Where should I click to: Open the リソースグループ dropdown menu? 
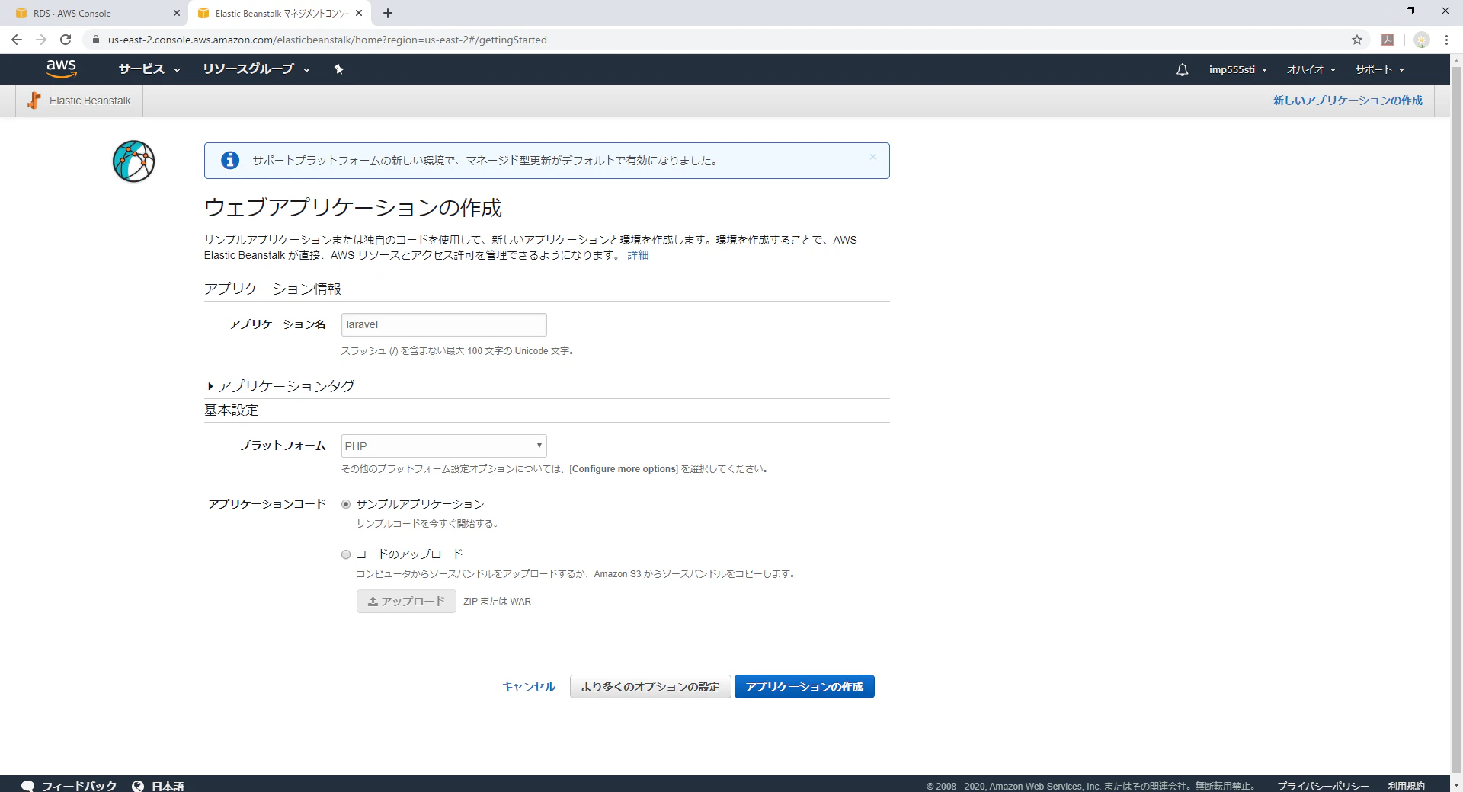tap(256, 69)
